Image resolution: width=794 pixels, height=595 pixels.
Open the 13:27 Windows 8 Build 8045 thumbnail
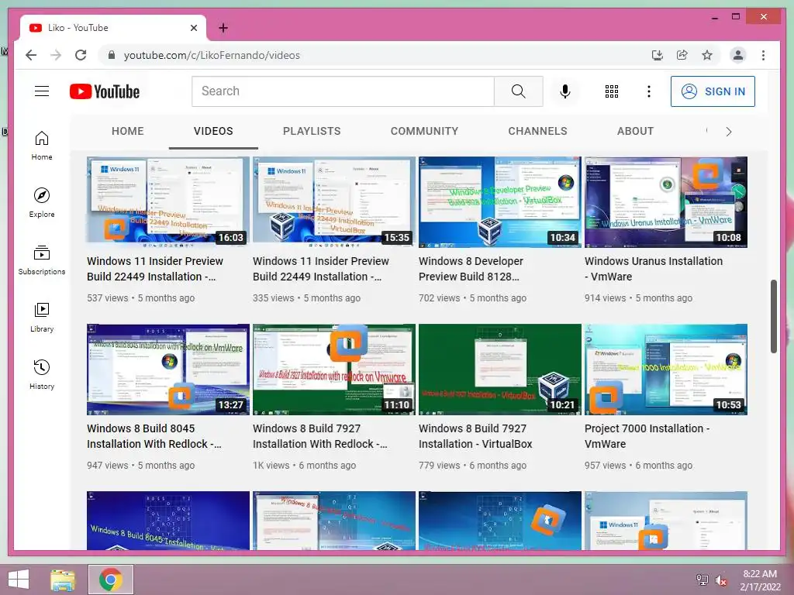[x=168, y=370]
